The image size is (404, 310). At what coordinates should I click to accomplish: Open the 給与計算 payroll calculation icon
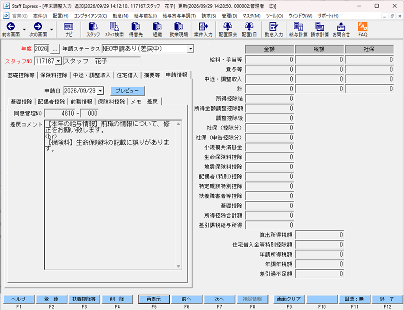coord(298,29)
